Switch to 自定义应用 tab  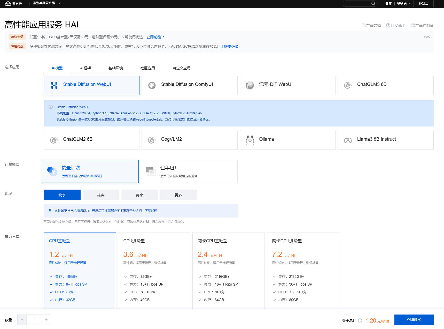pos(181,68)
